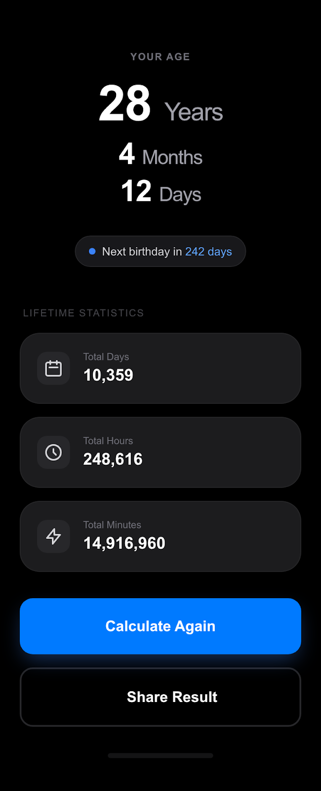Tap the Total Days card to toggle its detail
This screenshot has width=321, height=791.
click(x=160, y=368)
